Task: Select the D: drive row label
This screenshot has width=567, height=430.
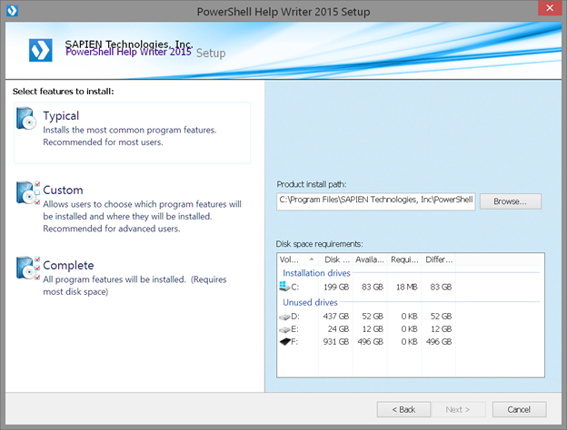Action: point(295,317)
